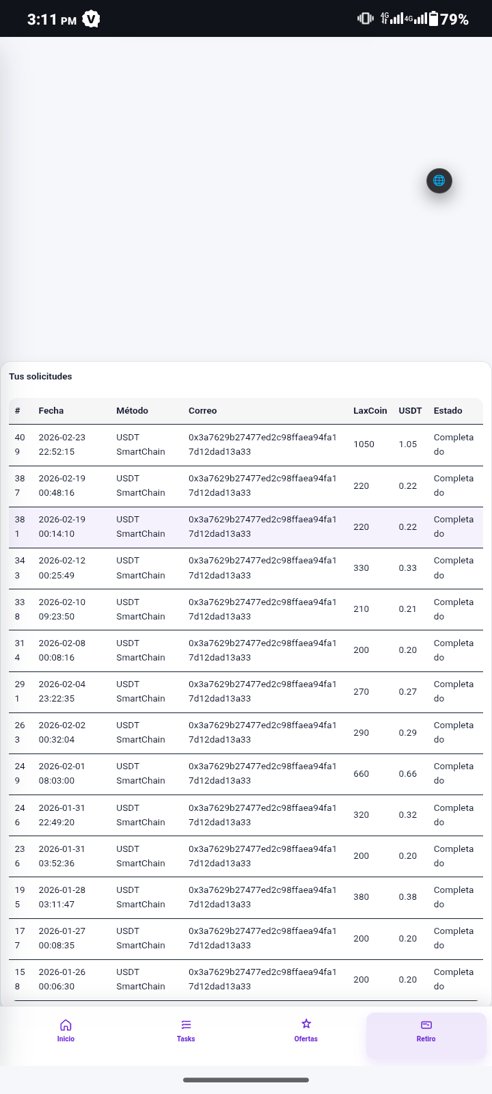The image size is (492, 1094).
Task: Tap the V badge notification icon
Action: point(91,19)
